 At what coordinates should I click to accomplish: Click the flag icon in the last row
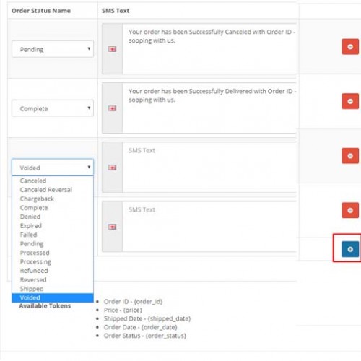click(112, 227)
